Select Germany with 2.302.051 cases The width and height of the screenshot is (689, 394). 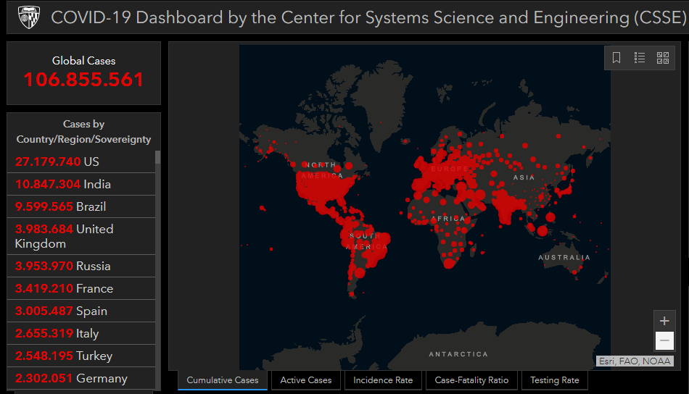coord(81,378)
